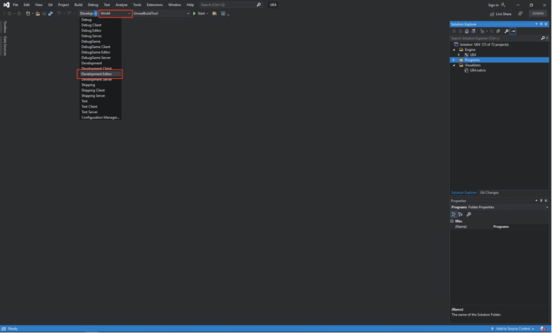This screenshot has height=333, width=552.
Task: Click the New Project toolbar icon
Action: pos(28,14)
